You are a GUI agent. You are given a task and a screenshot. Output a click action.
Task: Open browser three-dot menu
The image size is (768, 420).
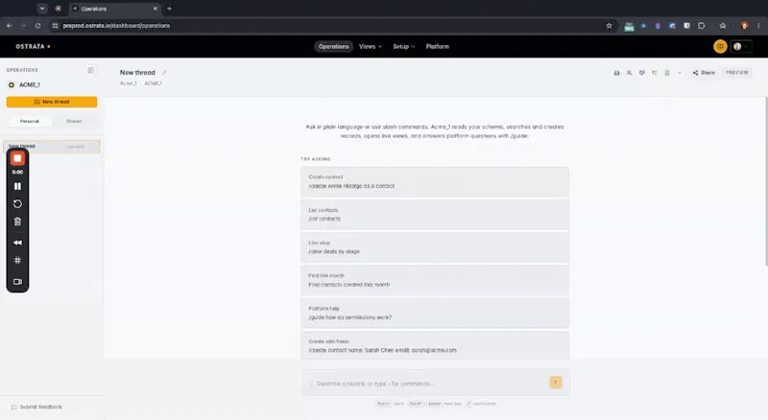point(758,26)
